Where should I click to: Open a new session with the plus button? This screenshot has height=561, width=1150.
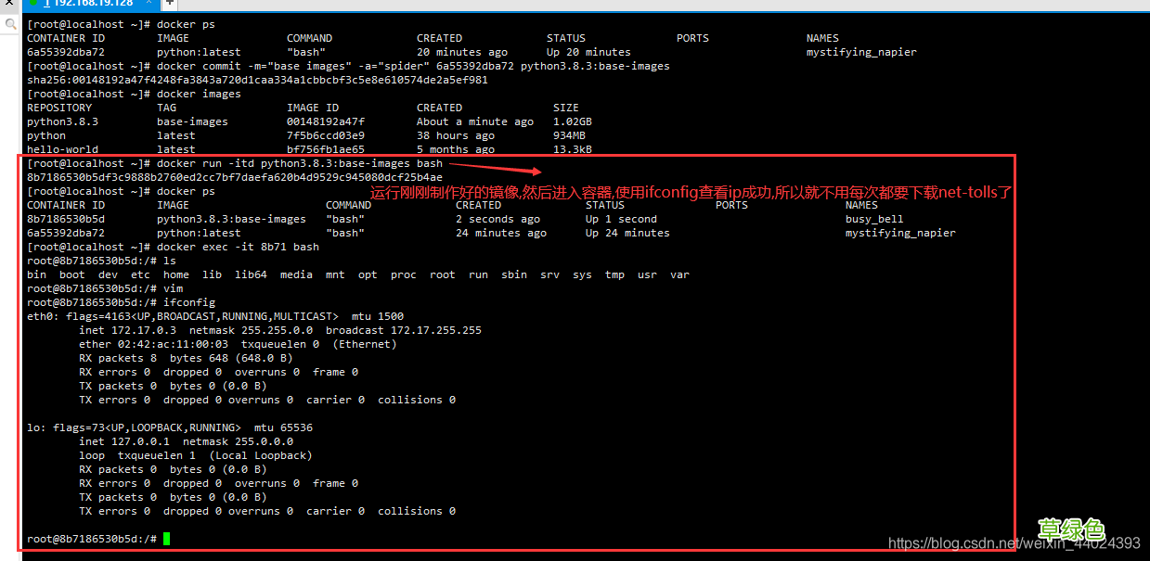tap(169, 6)
